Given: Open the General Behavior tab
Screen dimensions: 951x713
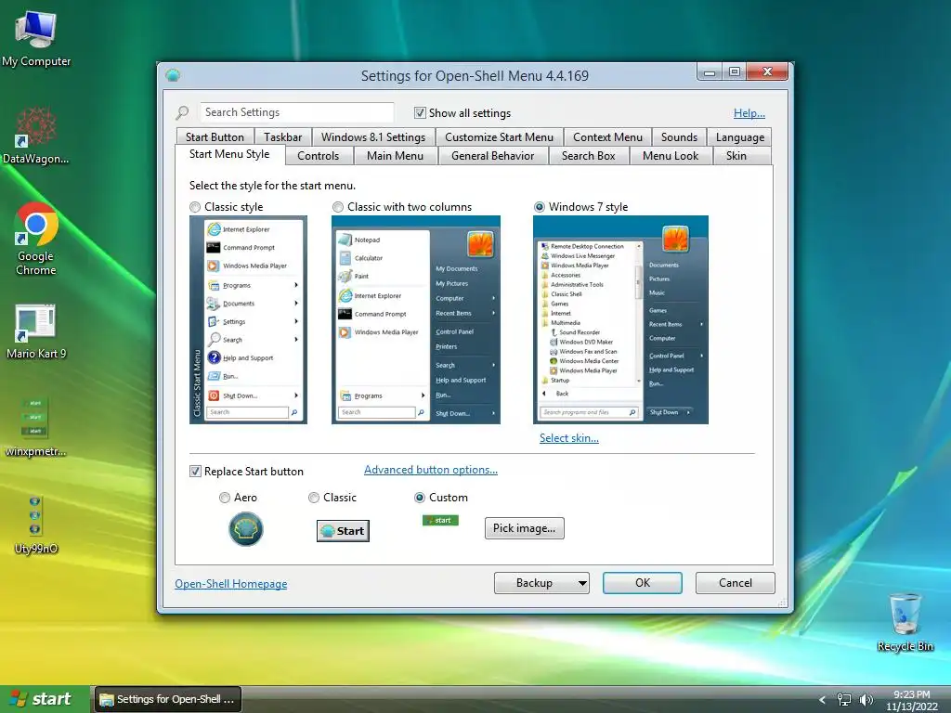Looking at the screenshot, I should [492, 156].
